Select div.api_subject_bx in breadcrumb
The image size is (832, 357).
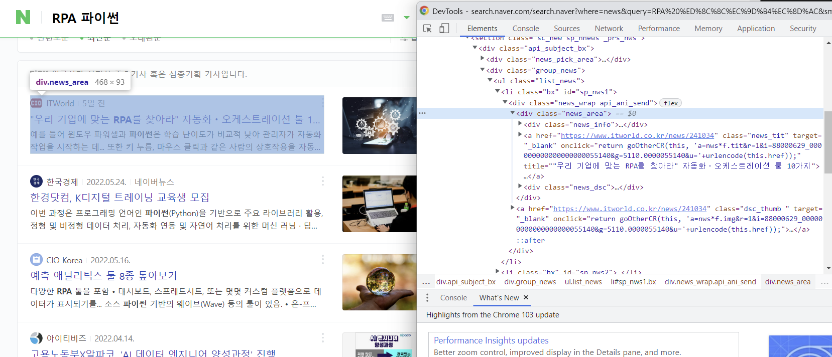(x=465, y=282)
